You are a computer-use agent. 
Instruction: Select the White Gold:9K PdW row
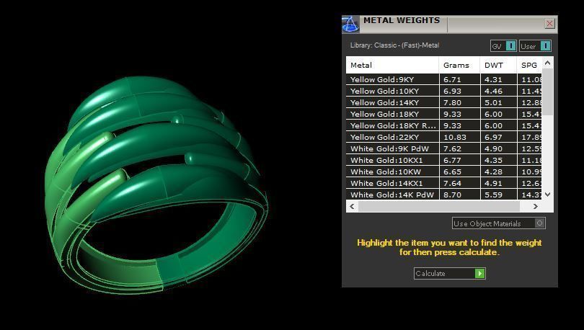[x=444, y=148]
